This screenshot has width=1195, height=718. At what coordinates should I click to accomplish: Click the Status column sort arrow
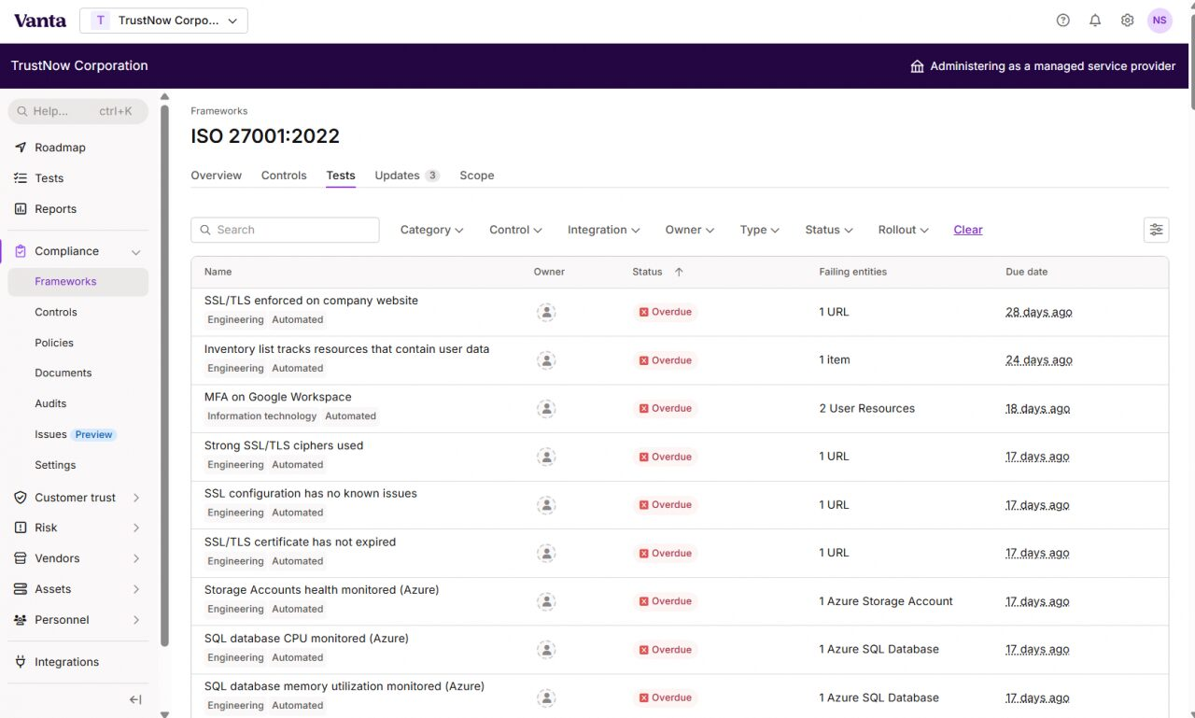point(679,272)
